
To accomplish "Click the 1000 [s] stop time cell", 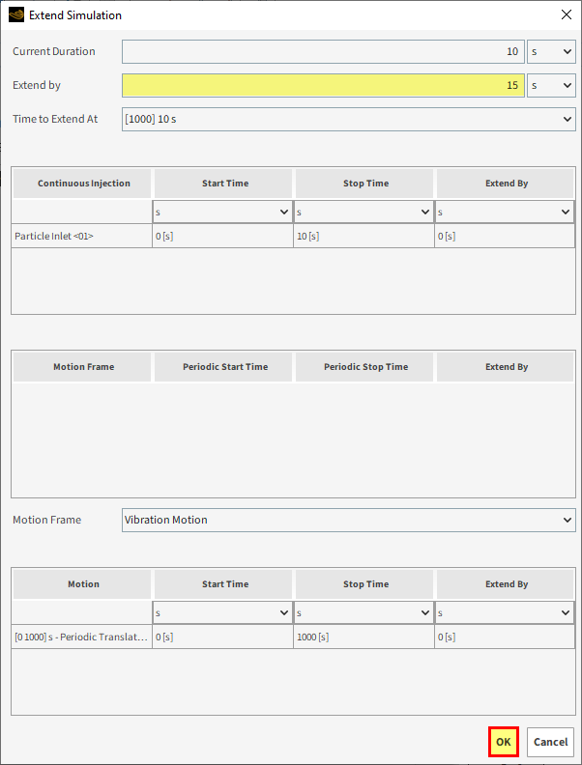I will [364, 637].
